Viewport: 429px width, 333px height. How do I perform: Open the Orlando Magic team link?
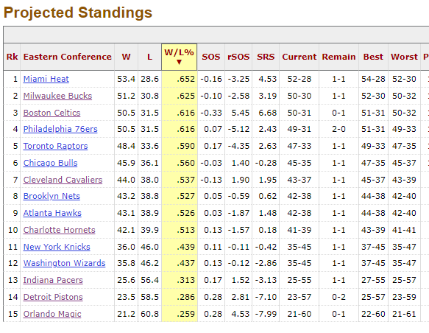pyautogui.click(x=52, y=314)
